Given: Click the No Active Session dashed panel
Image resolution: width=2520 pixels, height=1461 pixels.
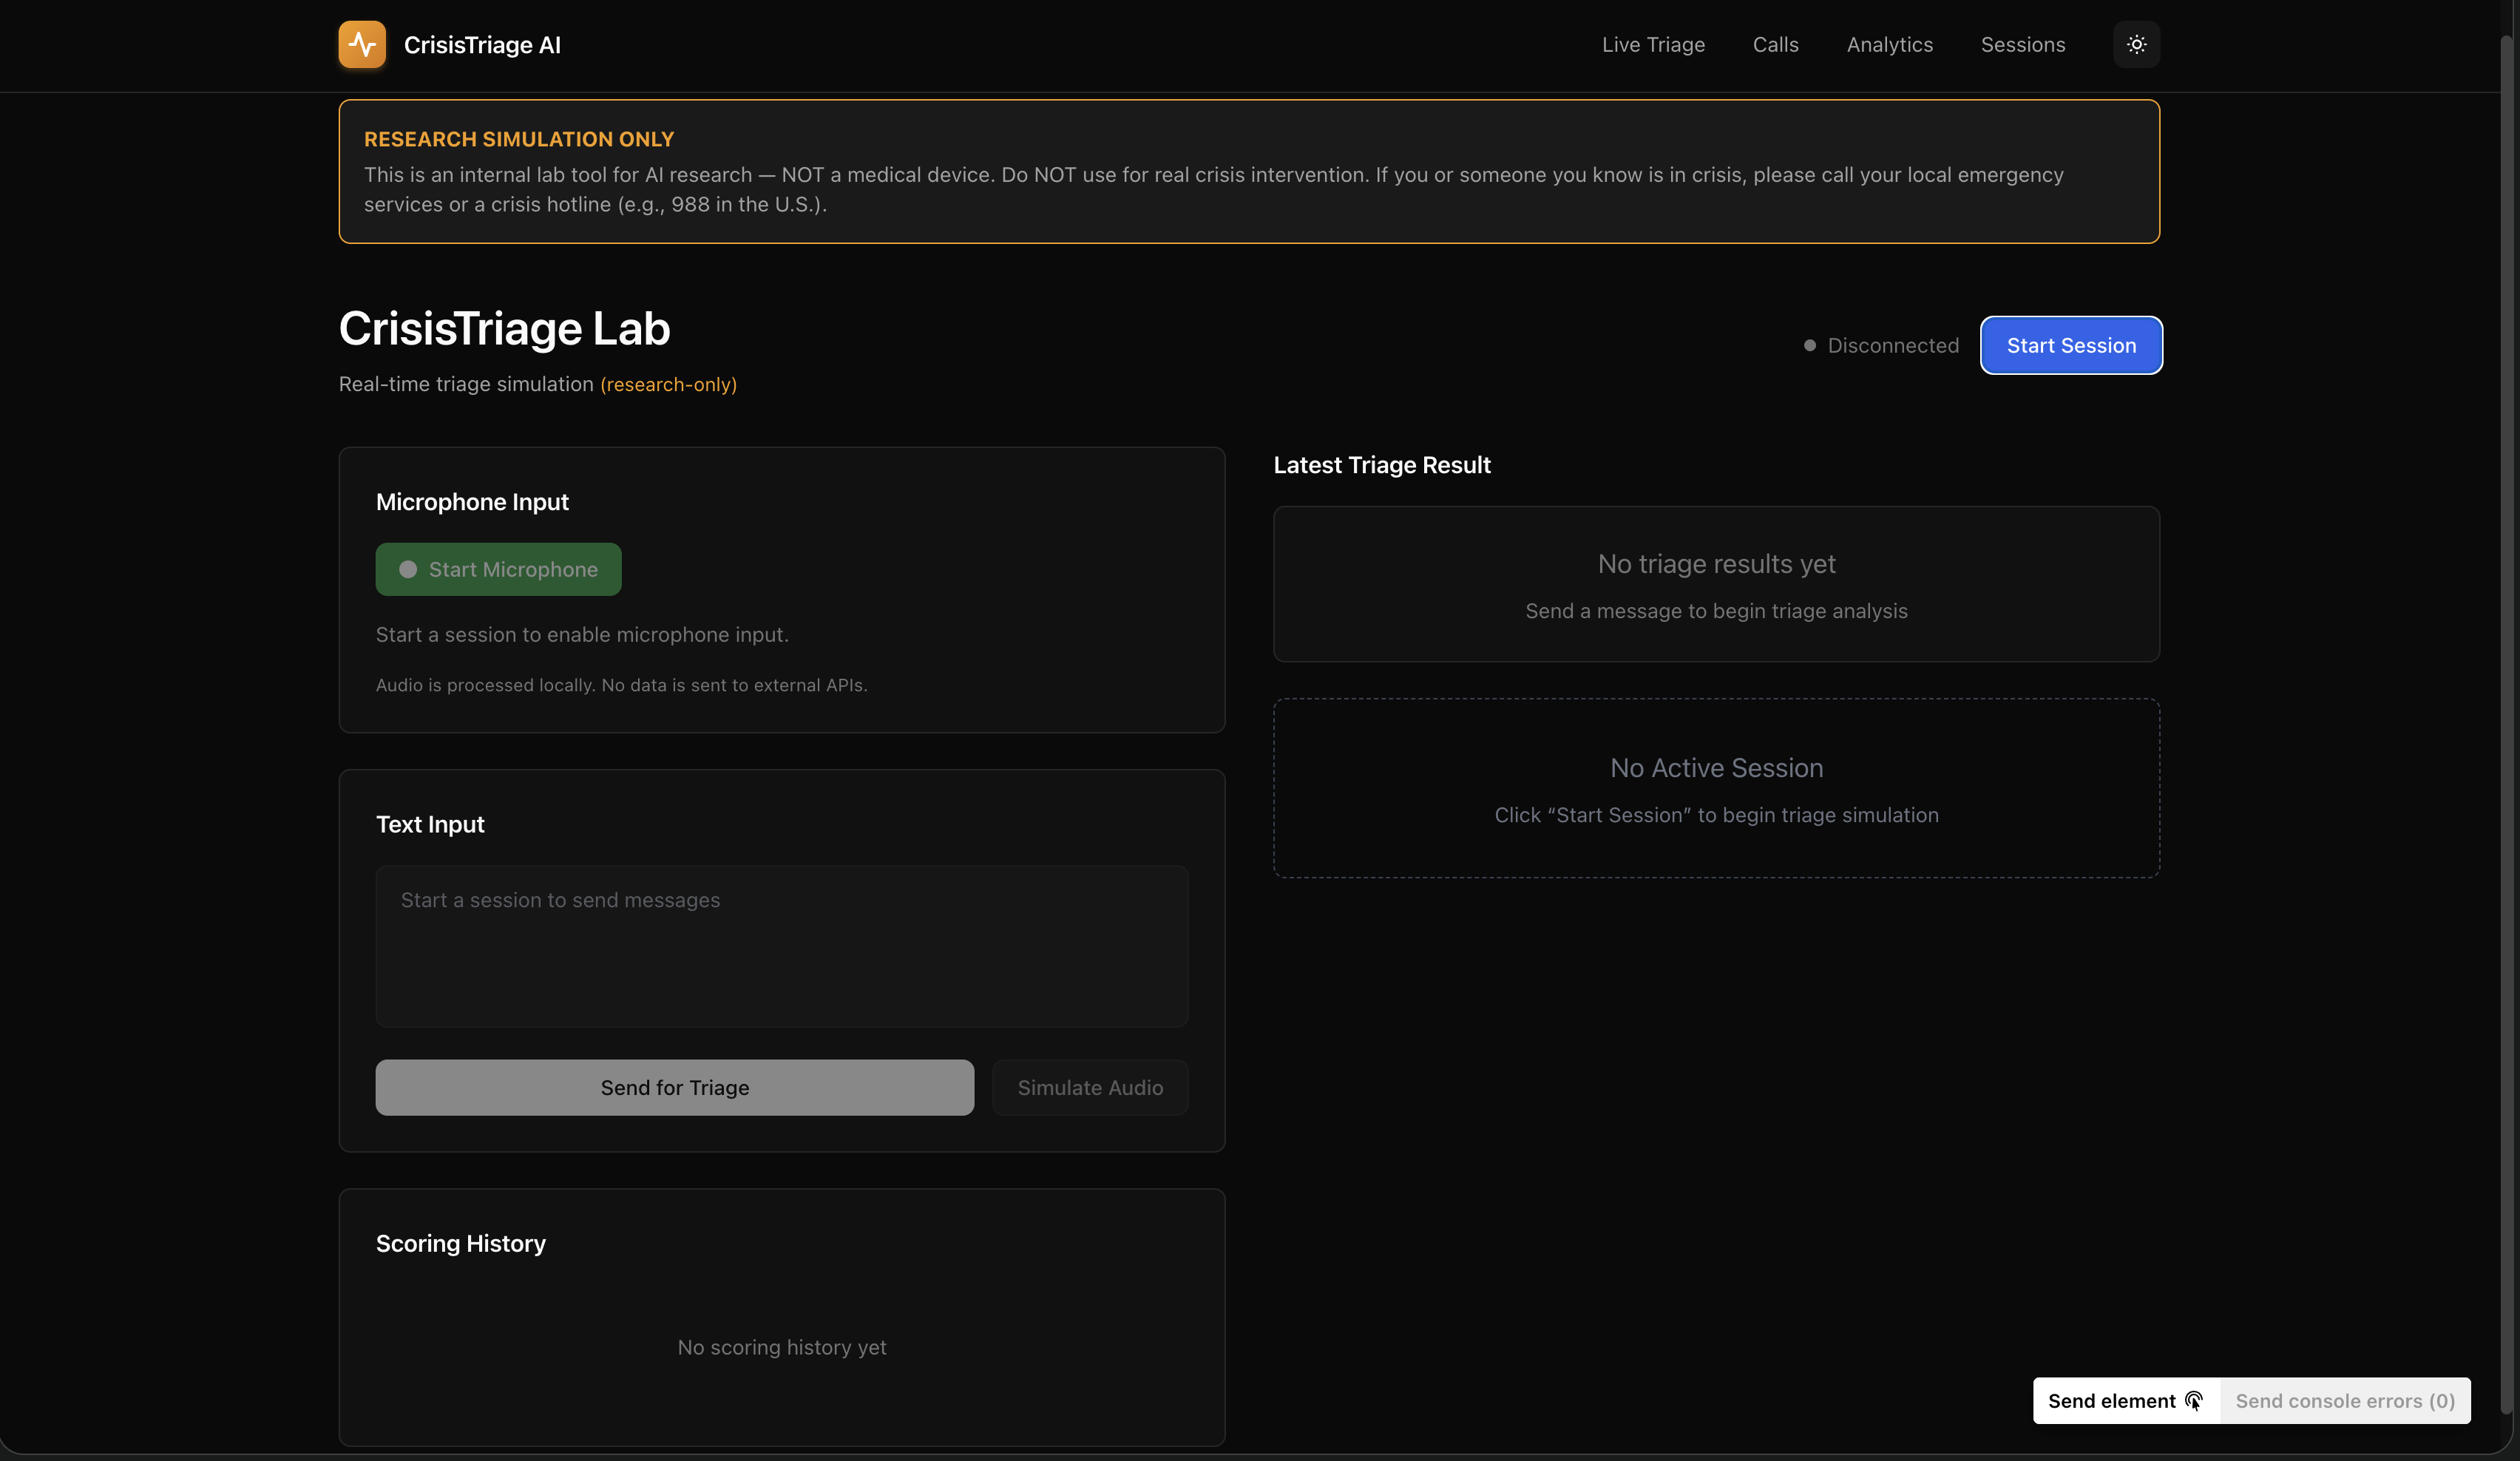Looking at the screenshot, I should click(1716, 788).
